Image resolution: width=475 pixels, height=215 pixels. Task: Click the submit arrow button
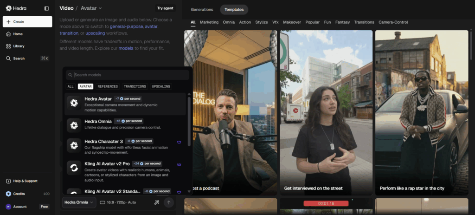tap(169, 202)
